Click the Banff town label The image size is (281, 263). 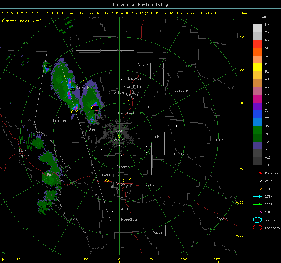(52, 174)
